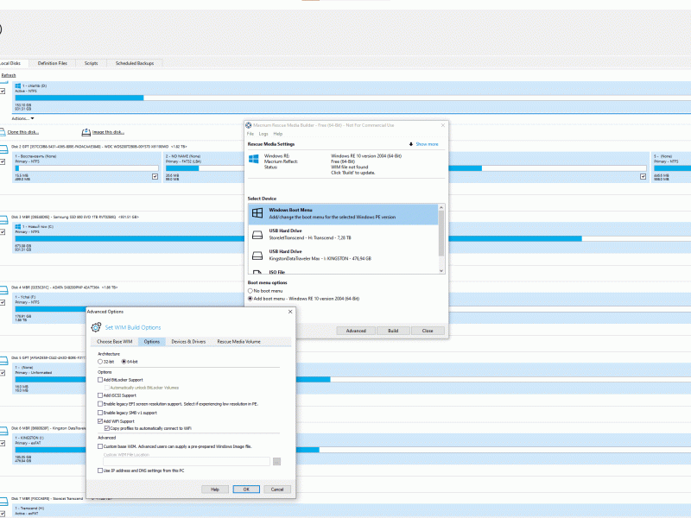Screen dimensions: 691x518
Task: Click the Select Device list scroll-up arrow
Action: 441,207
